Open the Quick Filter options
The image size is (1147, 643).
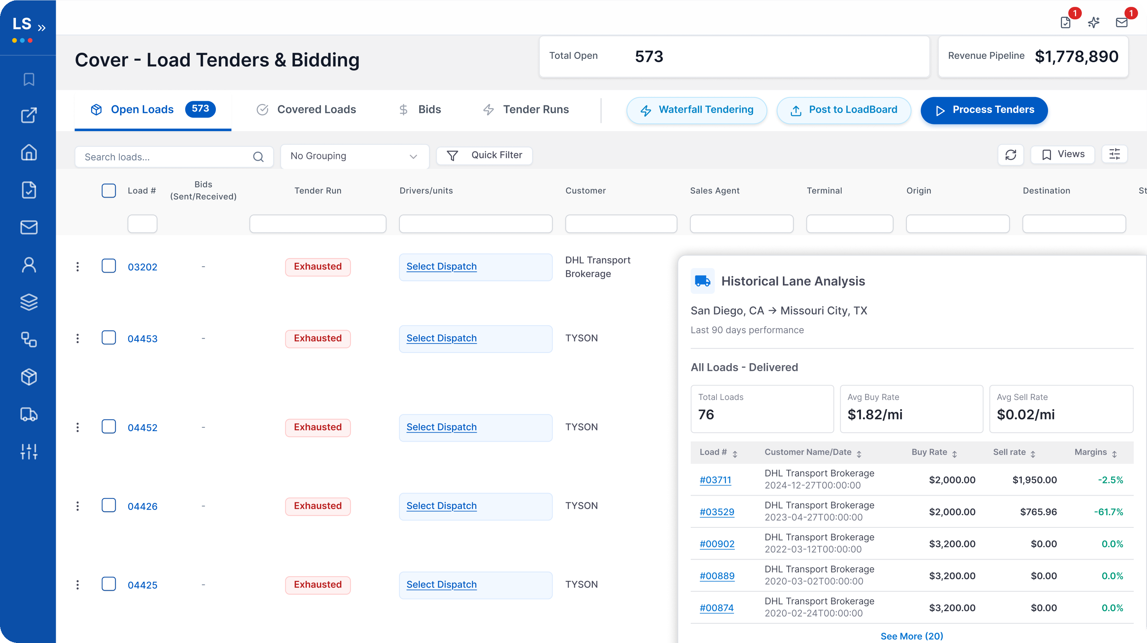484,155
